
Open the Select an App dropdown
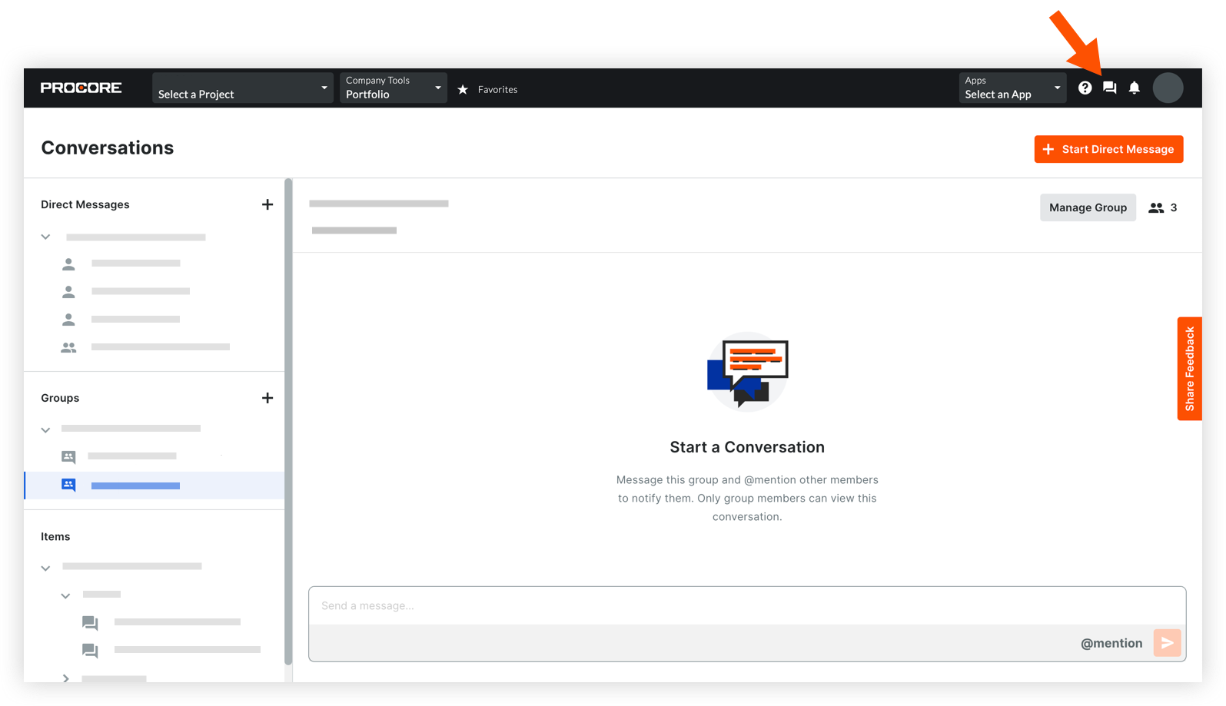(1012, 88)
